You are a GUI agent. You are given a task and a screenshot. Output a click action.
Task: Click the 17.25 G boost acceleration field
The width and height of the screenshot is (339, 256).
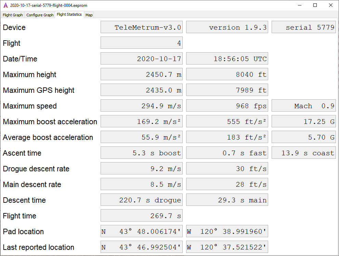[x=304, y=122]
